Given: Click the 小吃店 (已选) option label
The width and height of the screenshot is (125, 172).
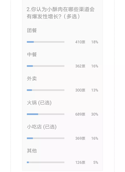Looking at the screenshot, I should click(42, 127).
